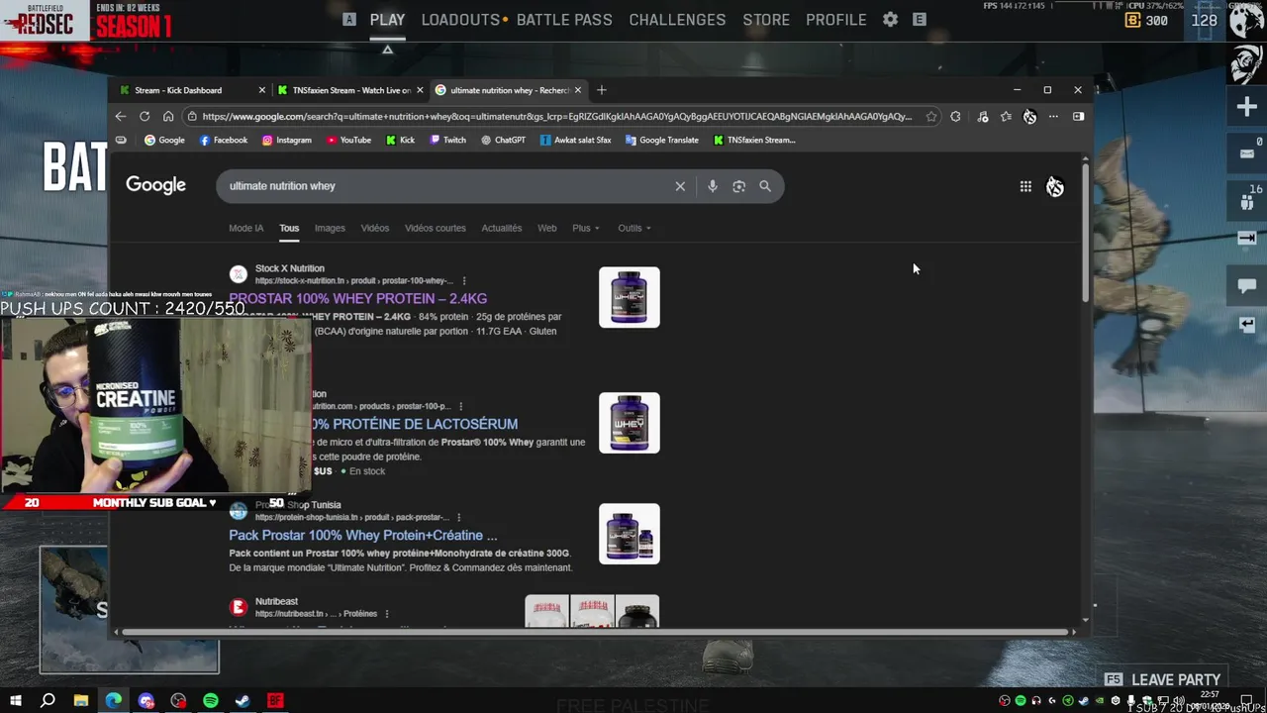Click the first Prostar whey product thumbnail
Screen dimensions: 1267x713
pyautogui.click(x=630, y=297)
